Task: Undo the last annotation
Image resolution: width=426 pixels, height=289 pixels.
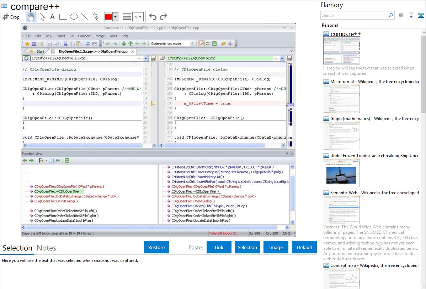Action: (x=153, y=17)
